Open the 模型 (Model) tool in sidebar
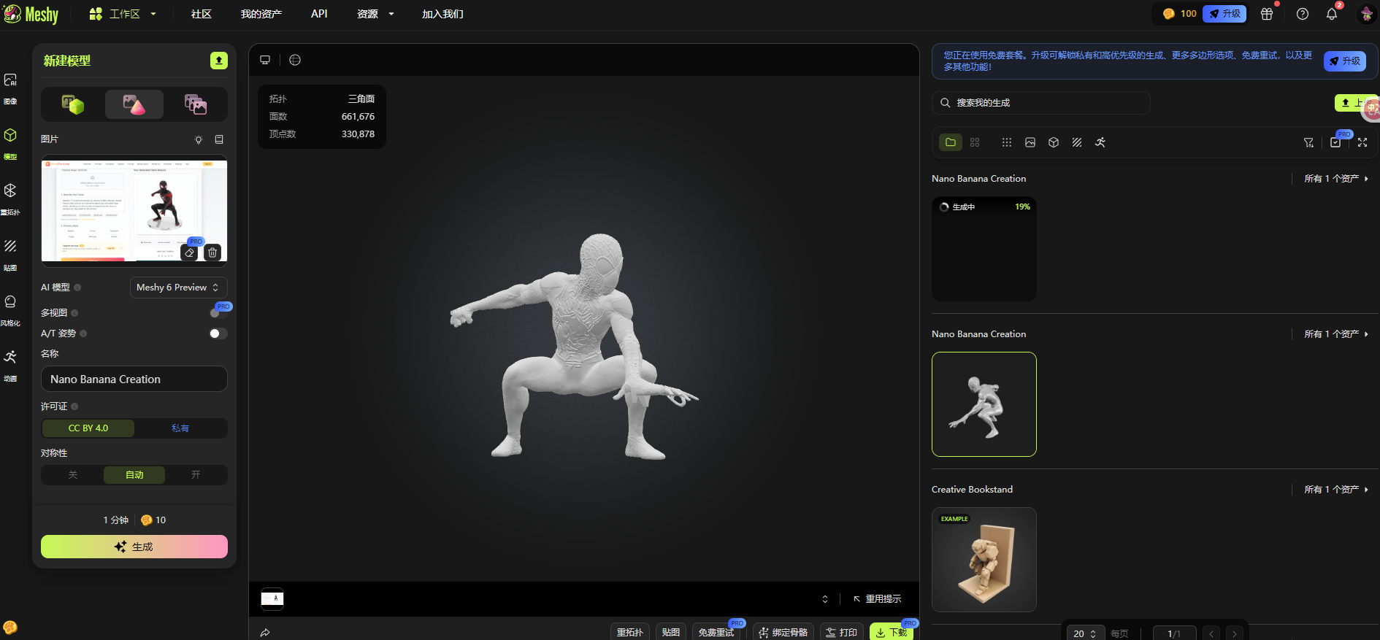This screenshot has height=640, width=1380. [10, 142]
